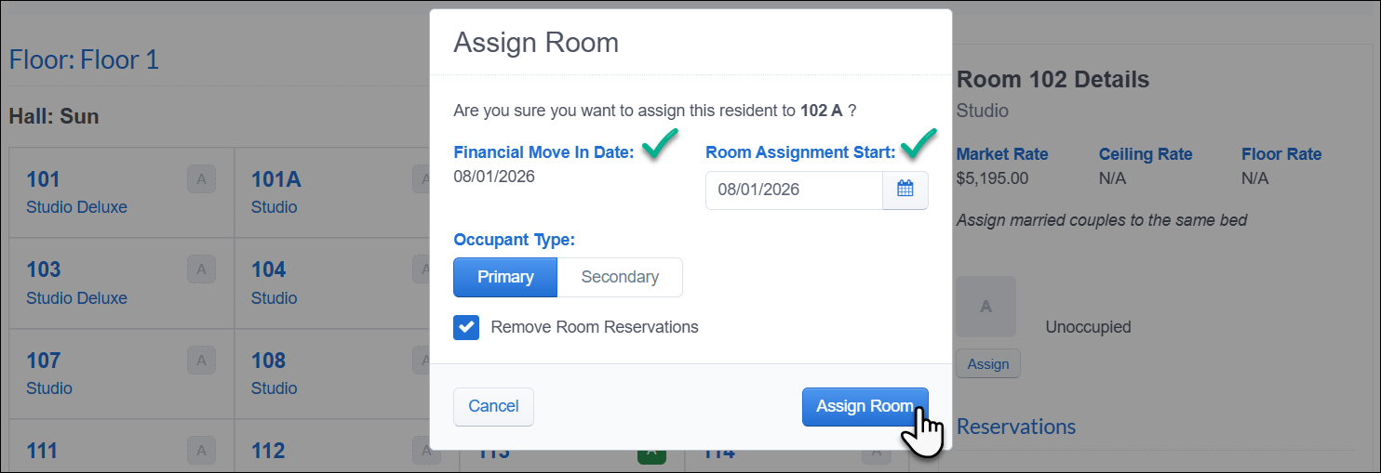Click the Floor: Floor 1 heading

click(x=84, y=60)
